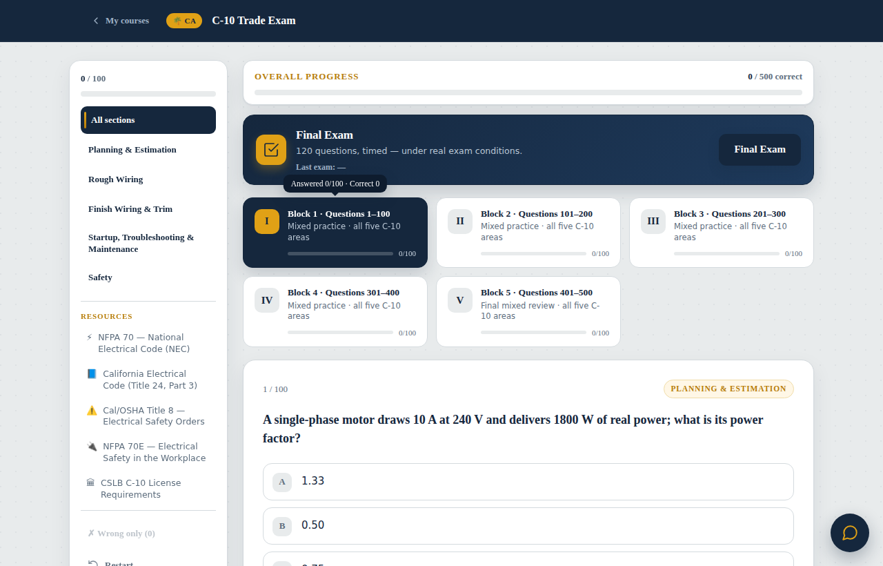Click the Block 1 progress bar
Image resolution: width=883 pixels, height=566 pixels.
(340, 253)
